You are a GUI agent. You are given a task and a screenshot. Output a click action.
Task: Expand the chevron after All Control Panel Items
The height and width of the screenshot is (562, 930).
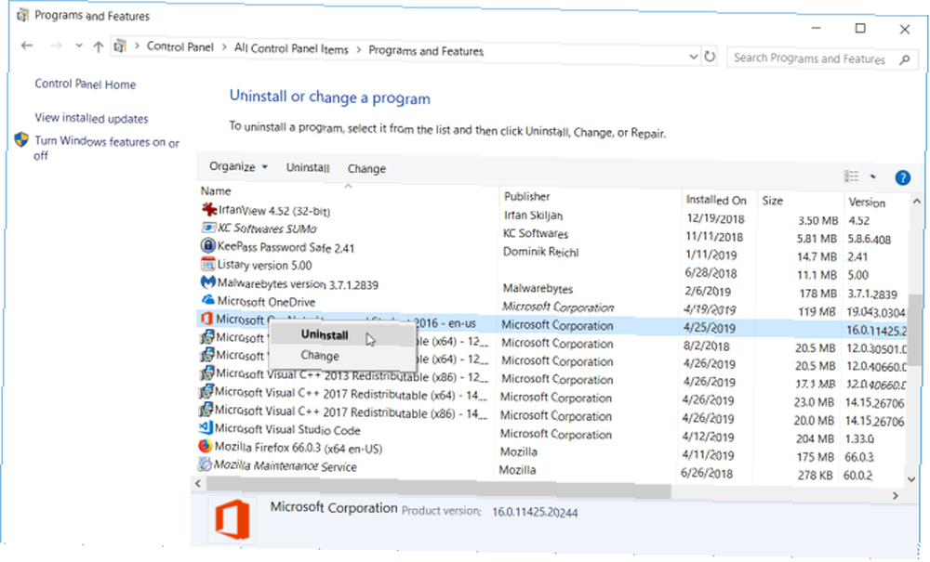tap(359, 50)
